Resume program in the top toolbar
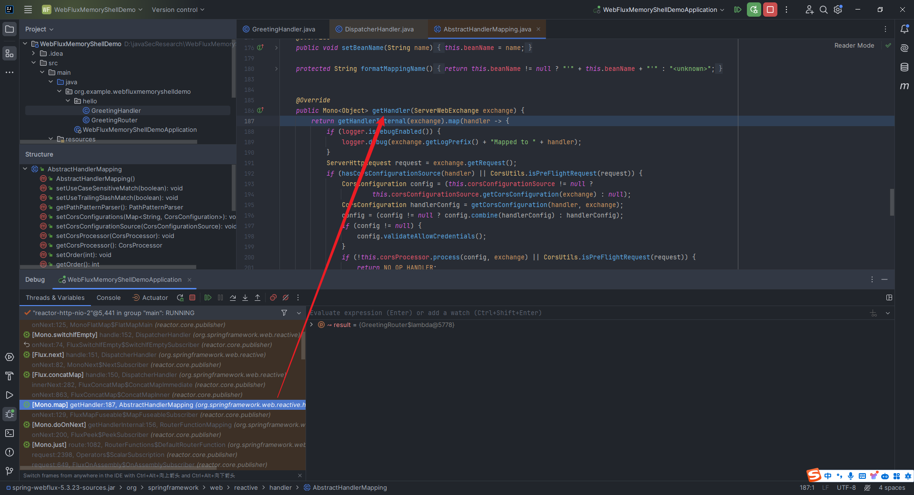Image resolution: width=914 pixels, height=495 pixels. (x=738, y=10)
